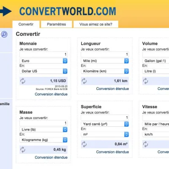Click the Convertir page heading
This screenshot has height=169, width=169.
tap(28, 34)
